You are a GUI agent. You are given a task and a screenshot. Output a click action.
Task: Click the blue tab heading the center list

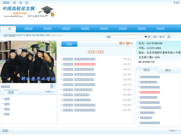click(x=69, y=44)
